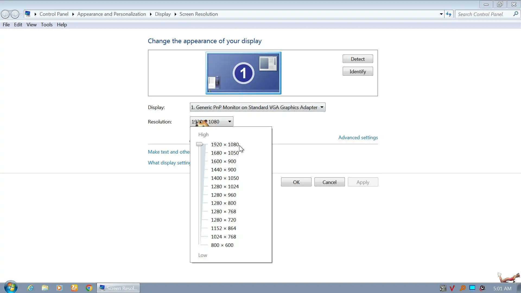Click the Windows Start orb
The image size is (521, 293).
coord(11,287)
